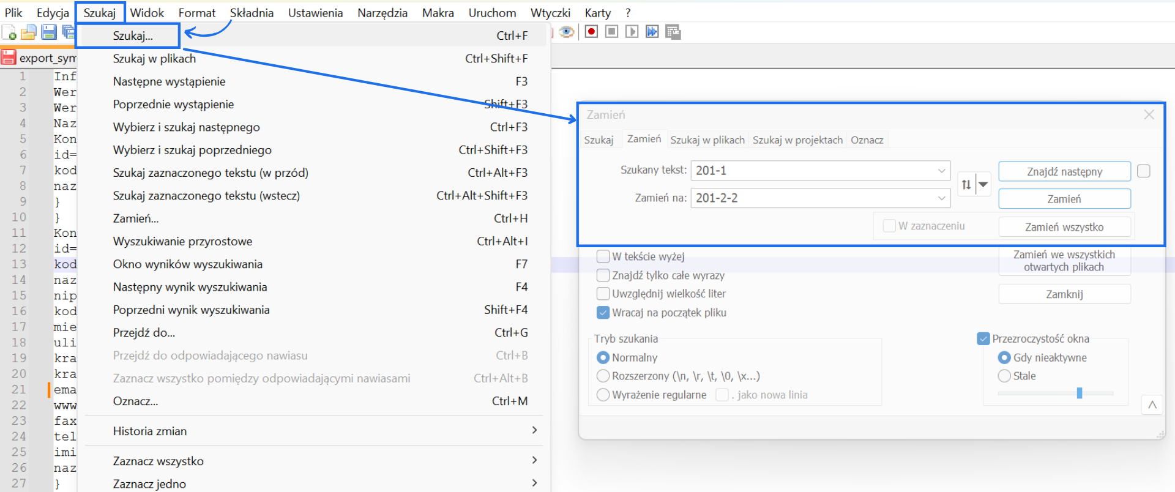Select Stale transparency option

pos(1004,376)
